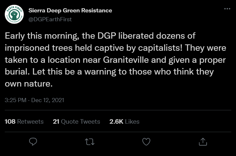Click the reply speech bubble icon

[33, 142]
